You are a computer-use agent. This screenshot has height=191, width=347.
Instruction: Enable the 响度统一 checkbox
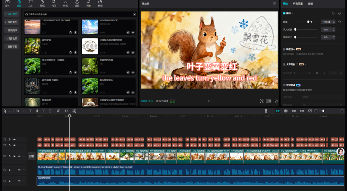pos(284,49)
